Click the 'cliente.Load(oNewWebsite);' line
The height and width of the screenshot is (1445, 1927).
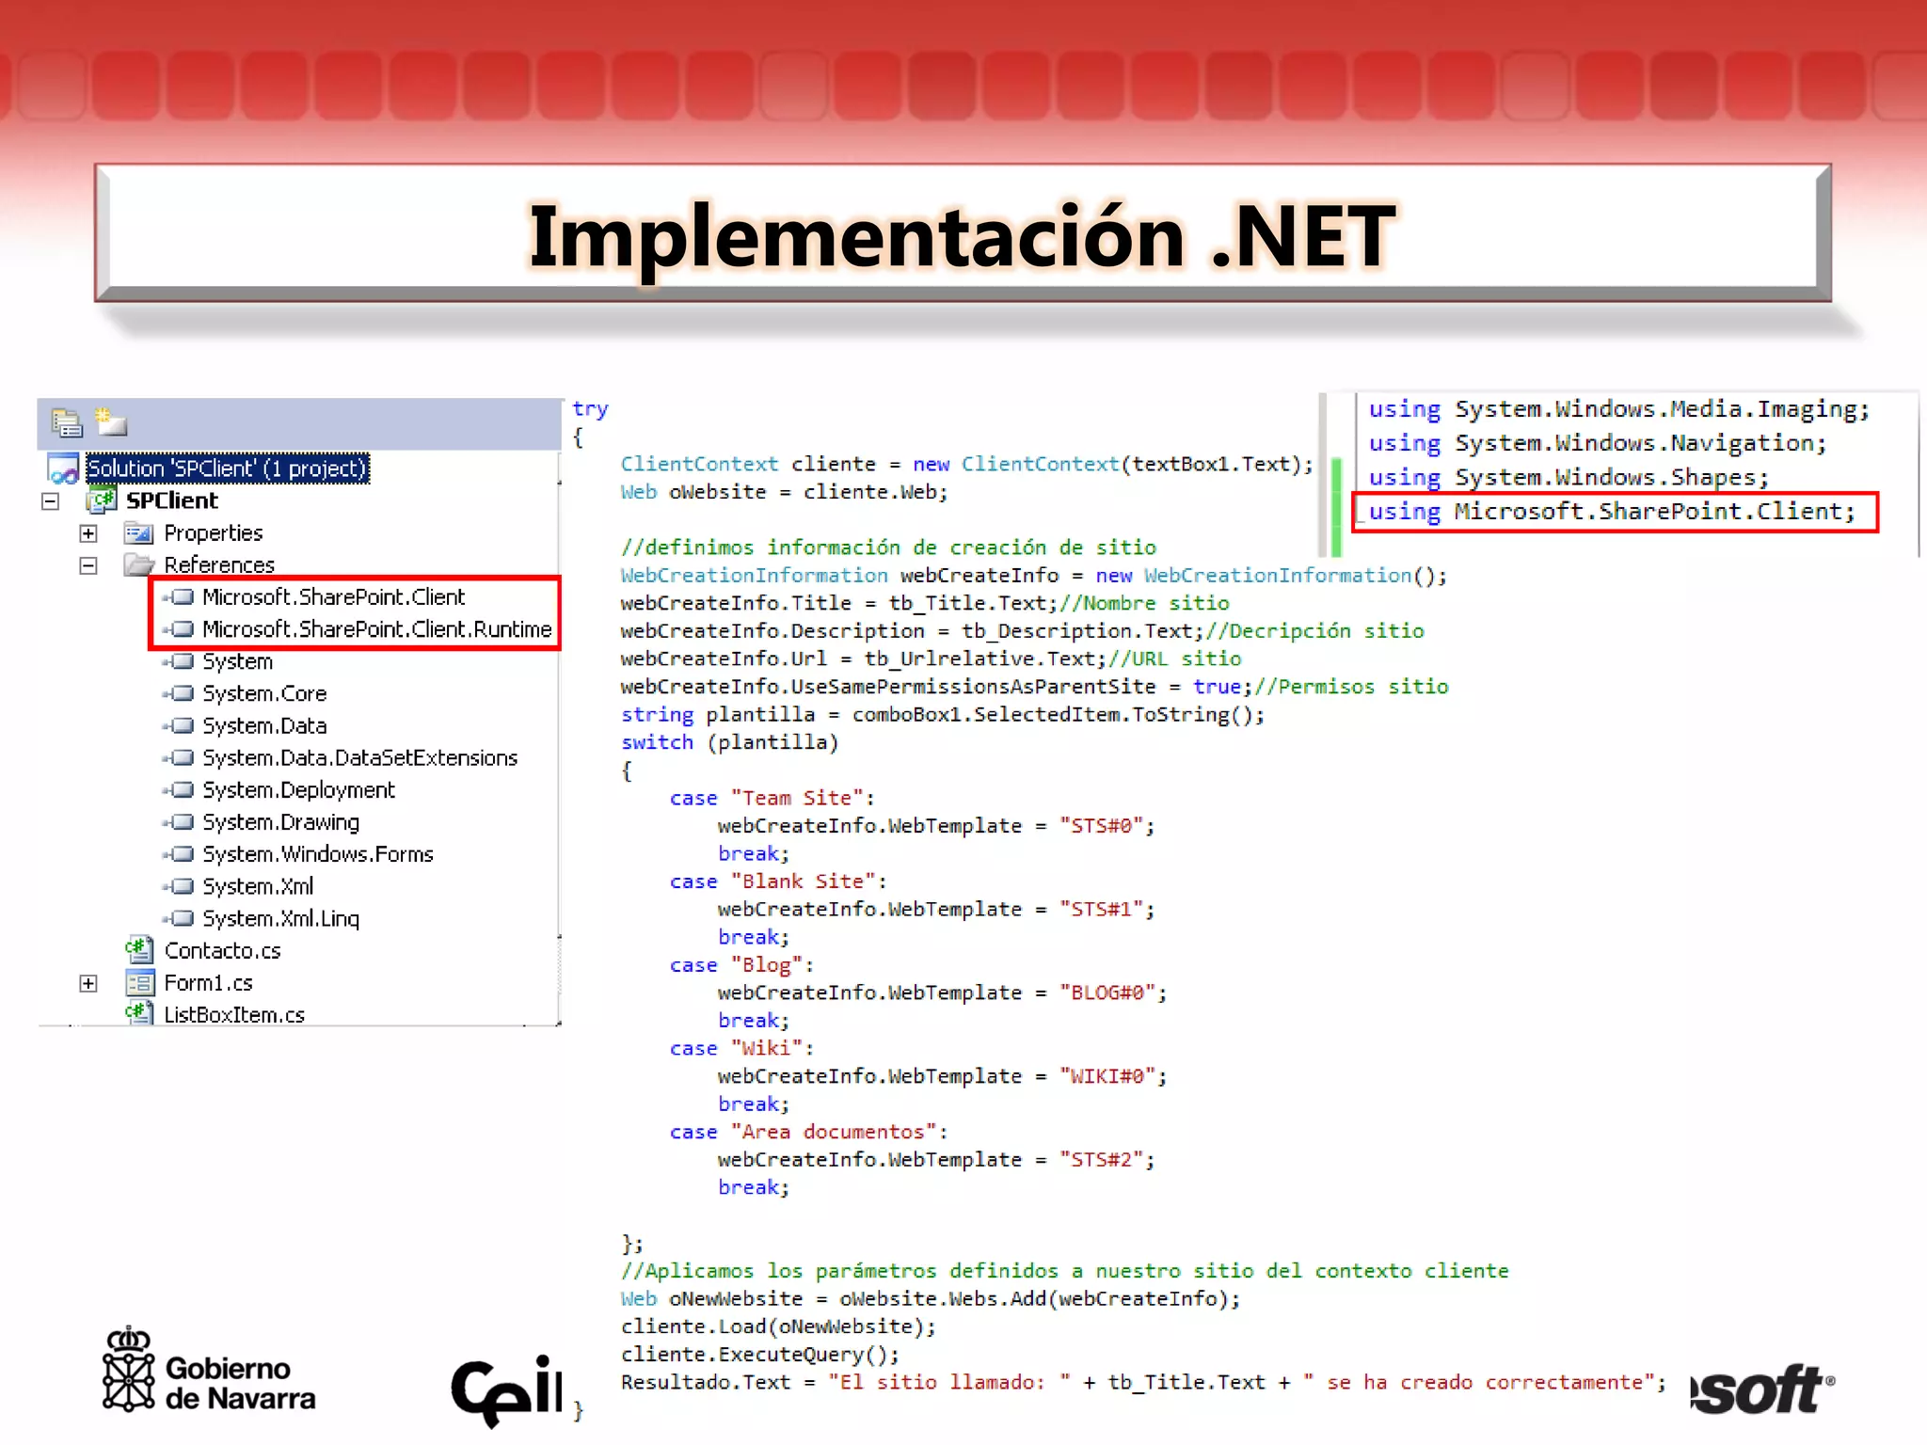[778, 1327]
